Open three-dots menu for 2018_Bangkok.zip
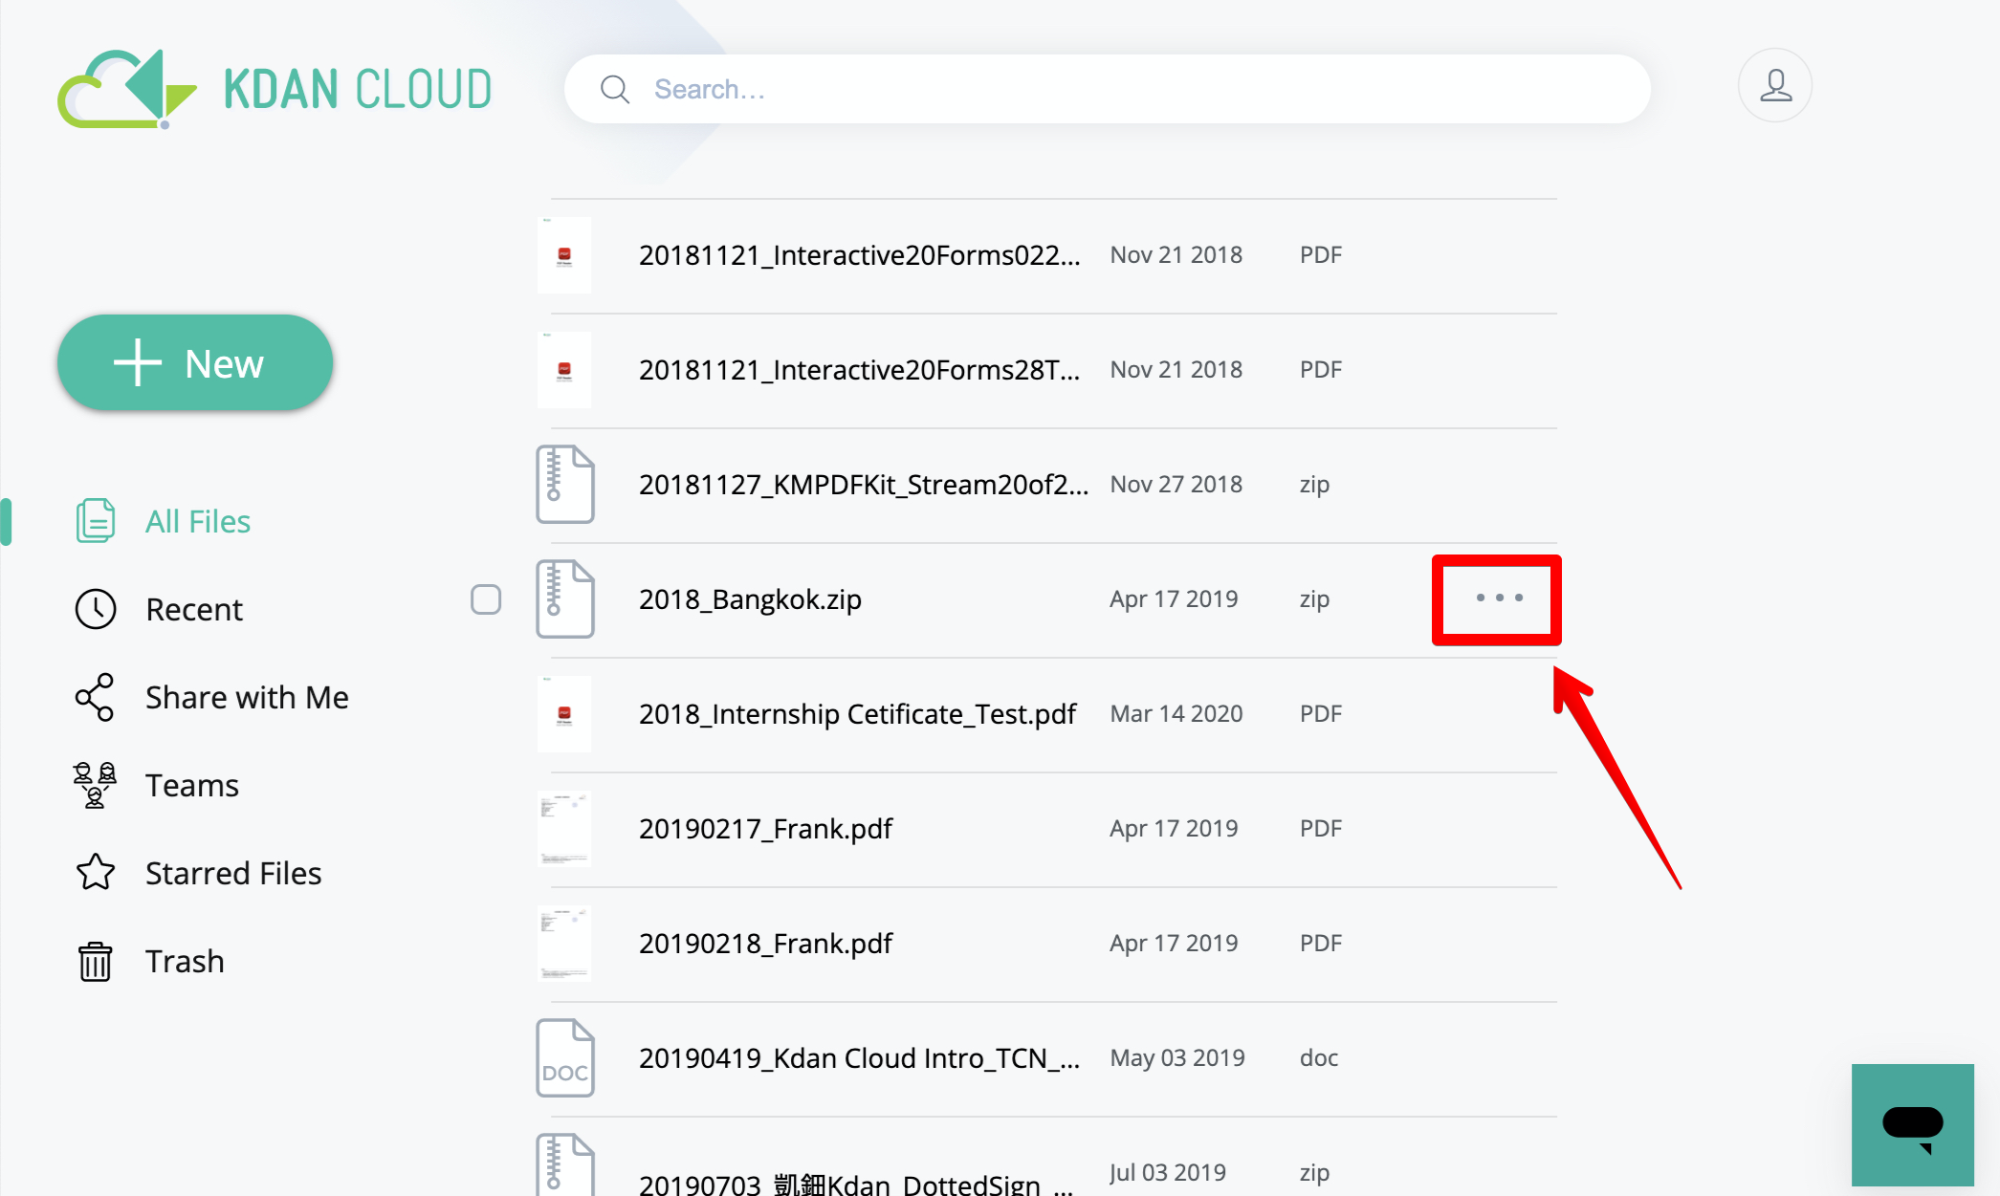This screenshot has width=2000, height=1196. pyautogui.click(x=1498, y=598)
